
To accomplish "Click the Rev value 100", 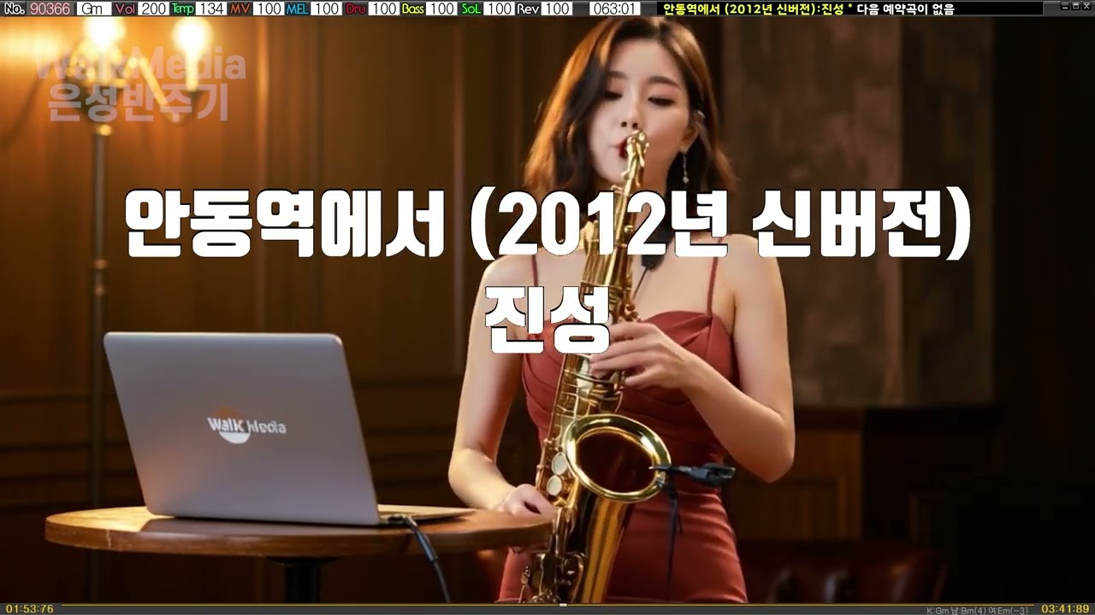I will tap(557, 9).
